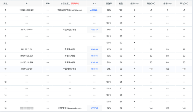Click the slowest latency value 180
193x112 pixels.
167,108
